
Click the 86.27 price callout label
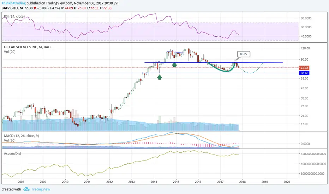click(244, 54)
